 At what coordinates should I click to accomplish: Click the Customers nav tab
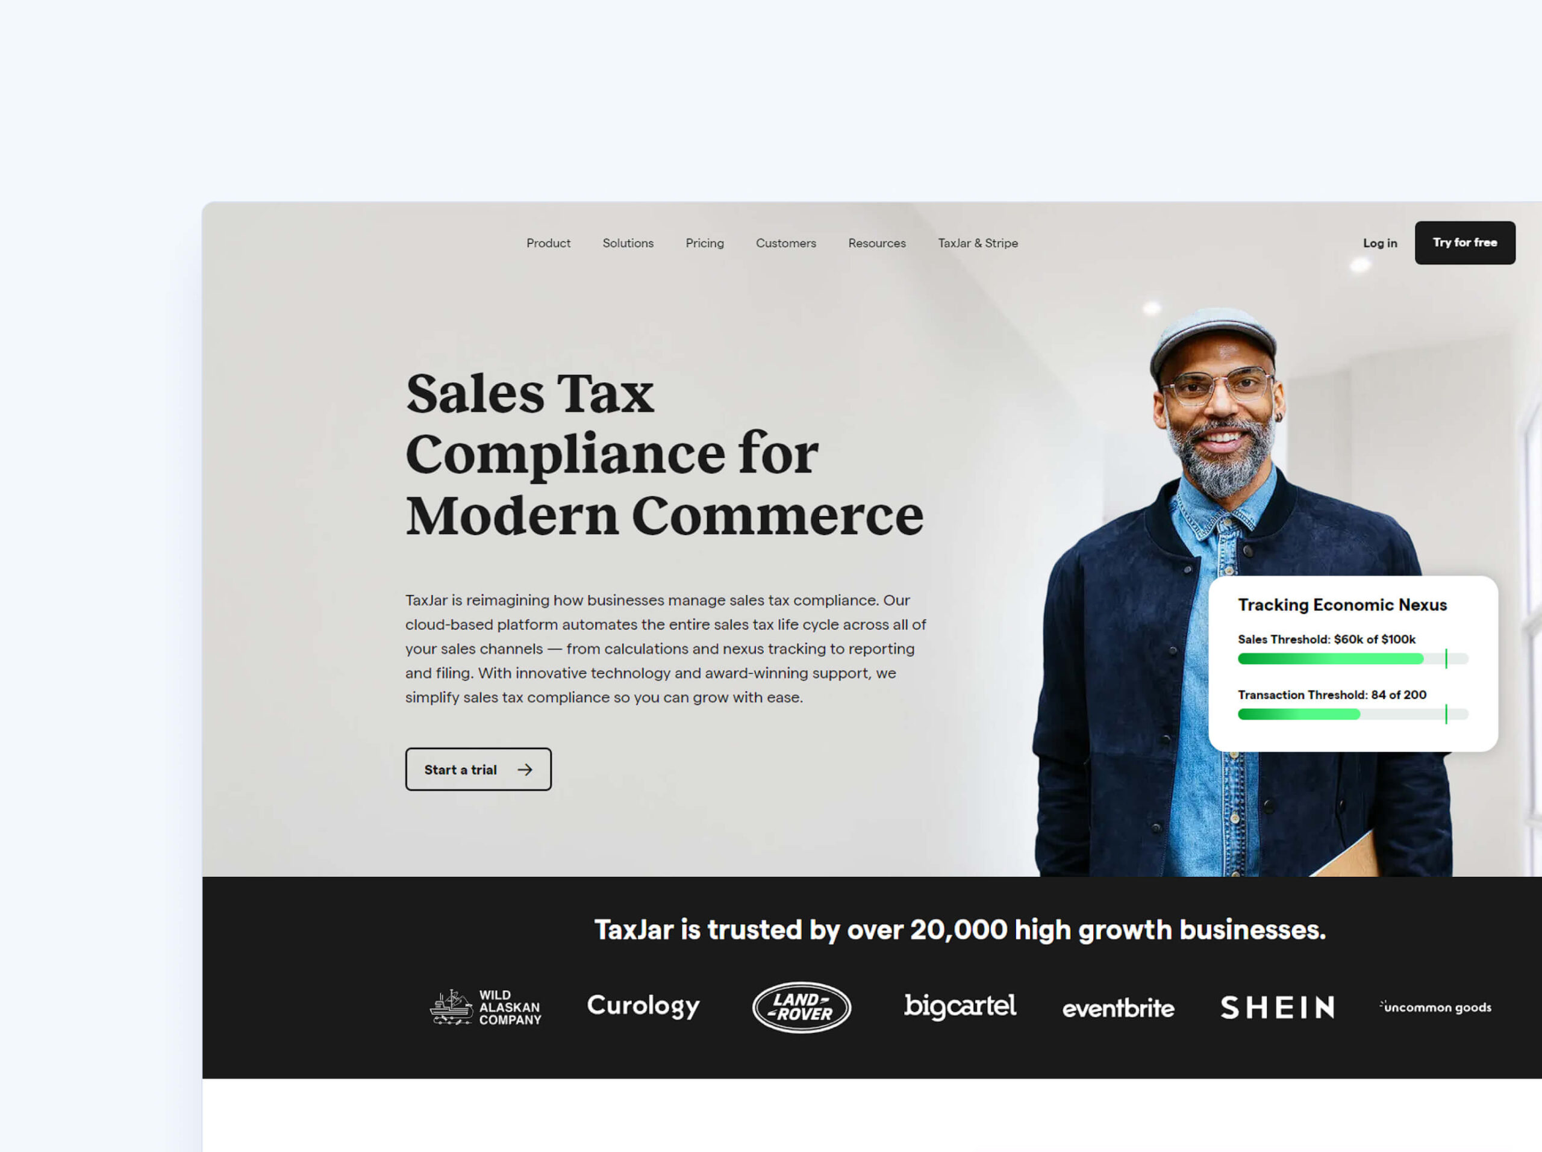point(785,243)
